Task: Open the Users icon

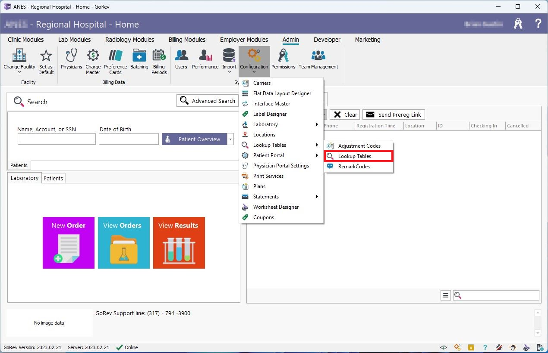Action: (181, 56)
